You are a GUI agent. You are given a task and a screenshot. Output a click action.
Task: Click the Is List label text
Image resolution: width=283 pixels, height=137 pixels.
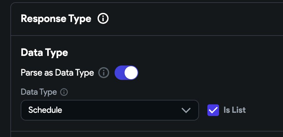pos(235,110)
